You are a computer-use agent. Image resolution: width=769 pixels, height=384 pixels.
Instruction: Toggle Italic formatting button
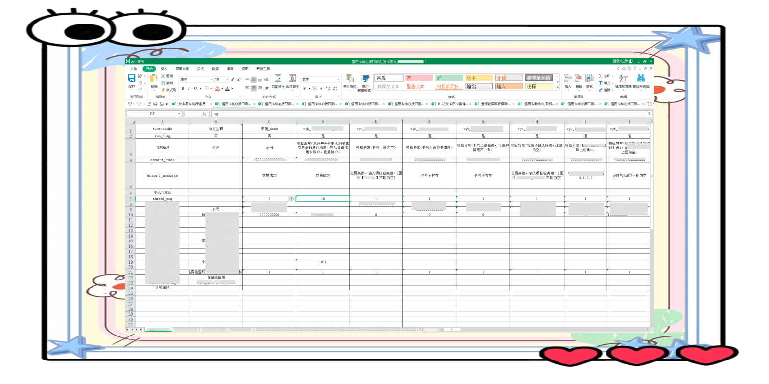click(189, 88)
